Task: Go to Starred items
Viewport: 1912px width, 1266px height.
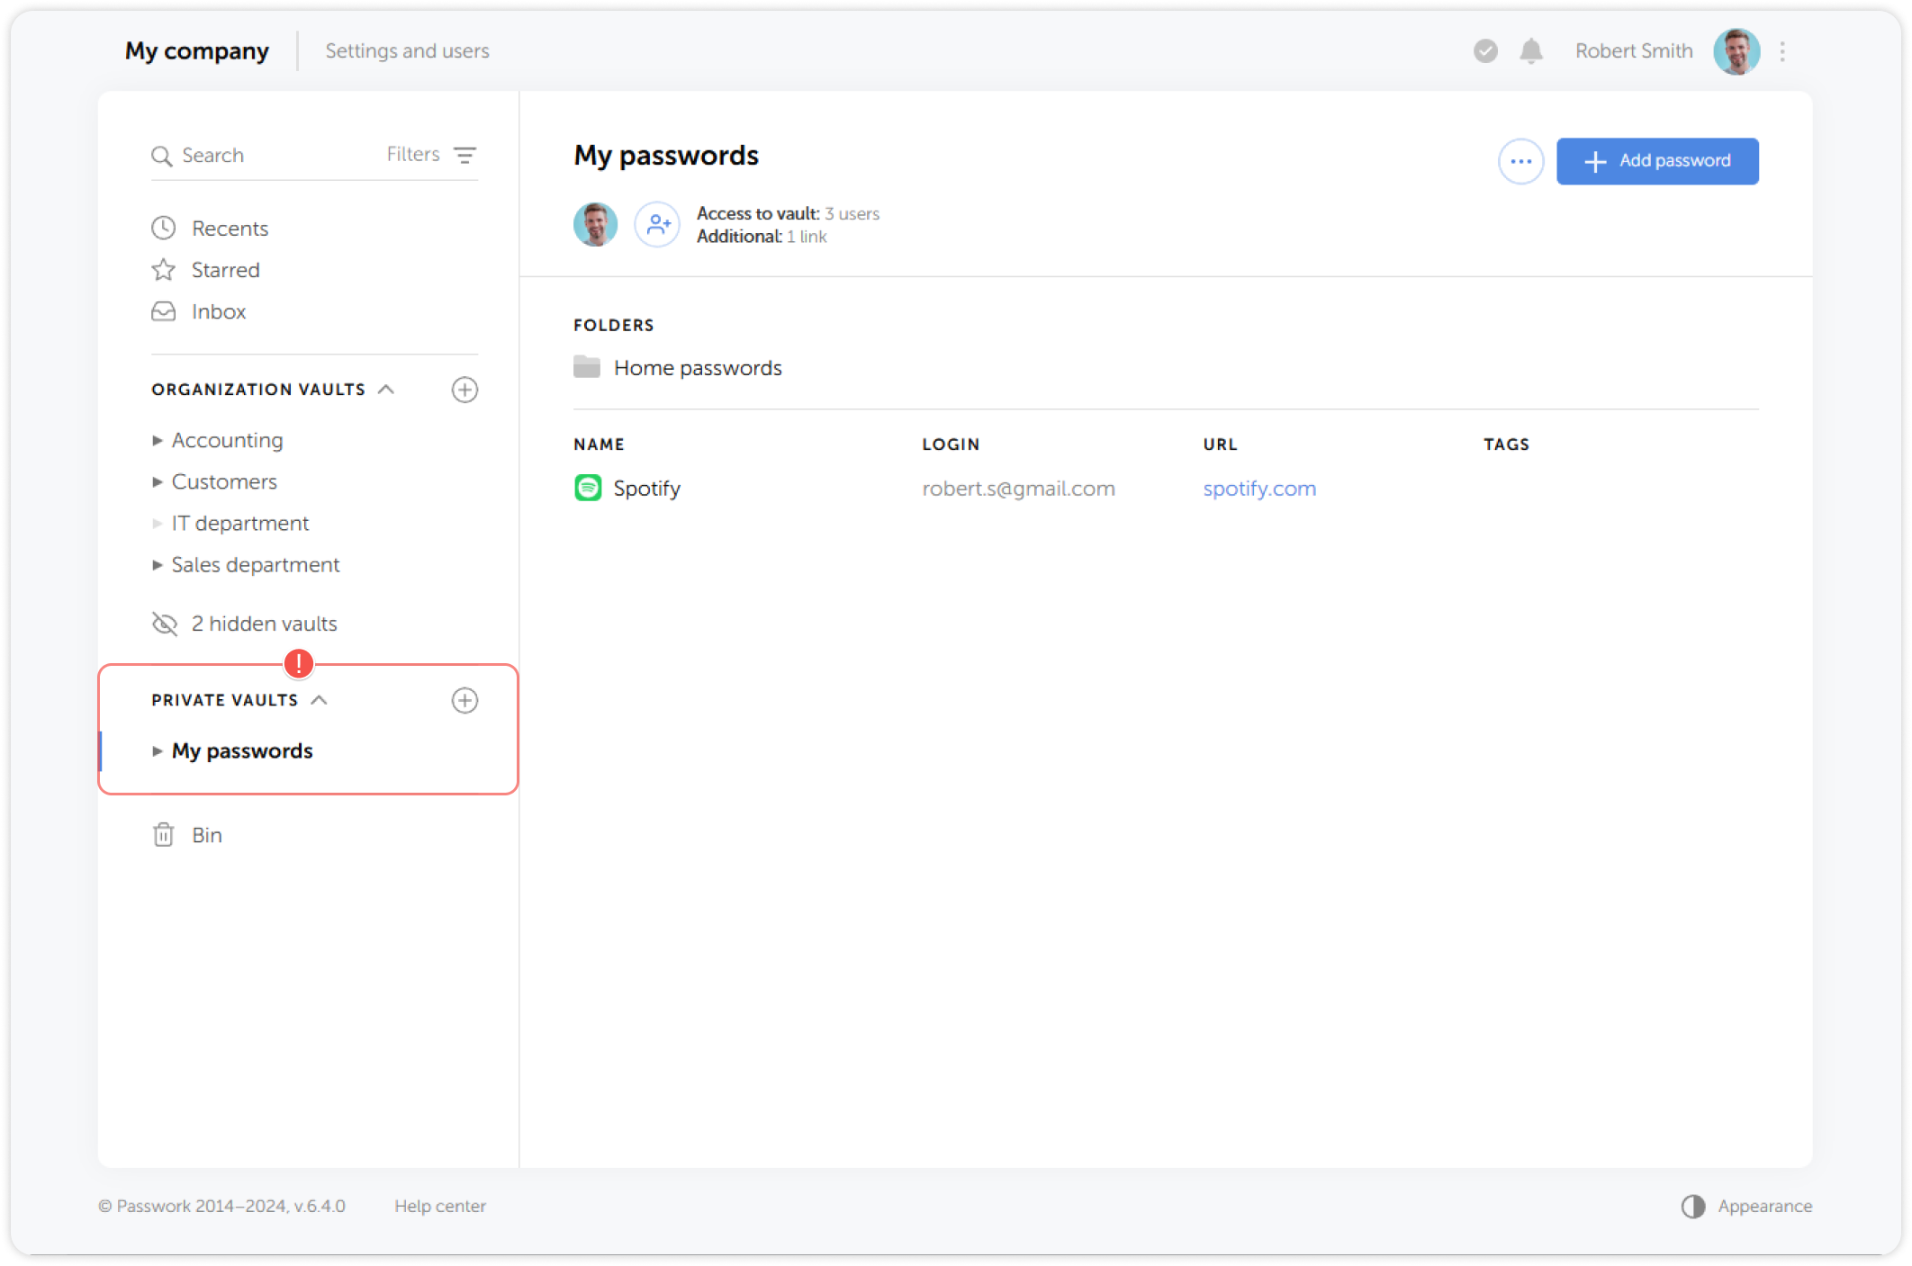Action: tap(225, 270)
